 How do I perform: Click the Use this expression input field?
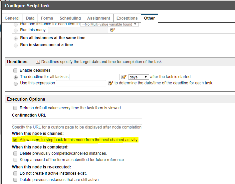pos(81,83)
